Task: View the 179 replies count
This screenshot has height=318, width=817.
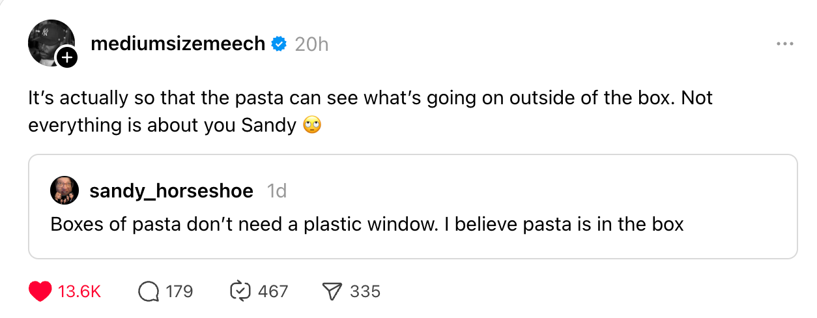Action: pyautogui.click(x=179, y=291)
